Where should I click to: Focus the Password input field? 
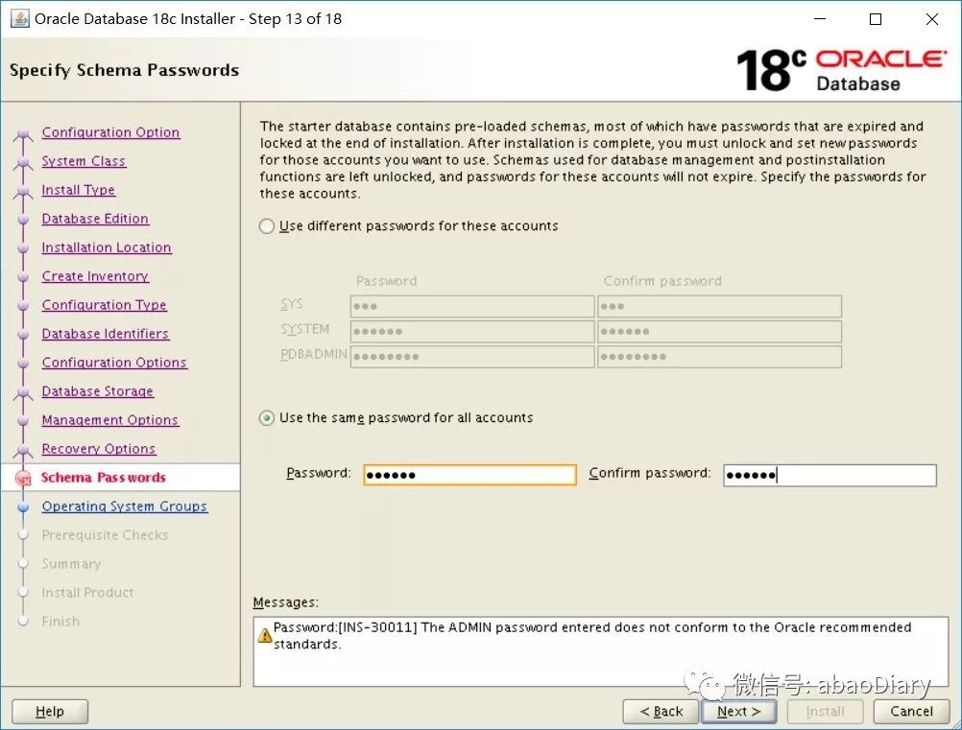469,475
